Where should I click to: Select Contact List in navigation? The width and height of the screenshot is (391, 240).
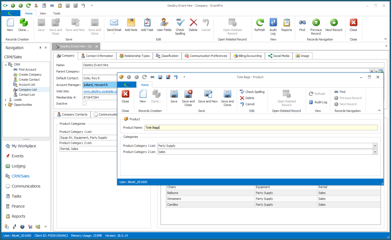click(27, 95)
